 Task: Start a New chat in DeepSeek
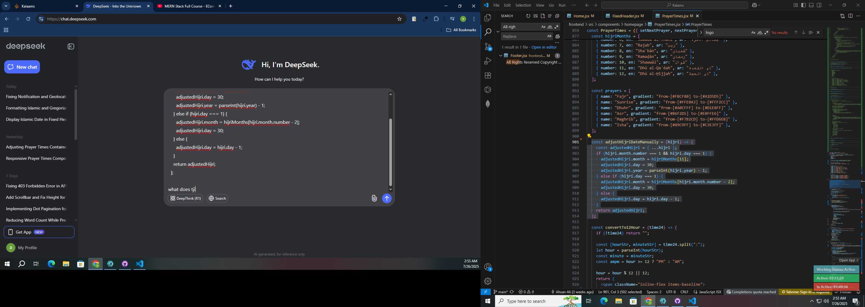tap(22, 67)
